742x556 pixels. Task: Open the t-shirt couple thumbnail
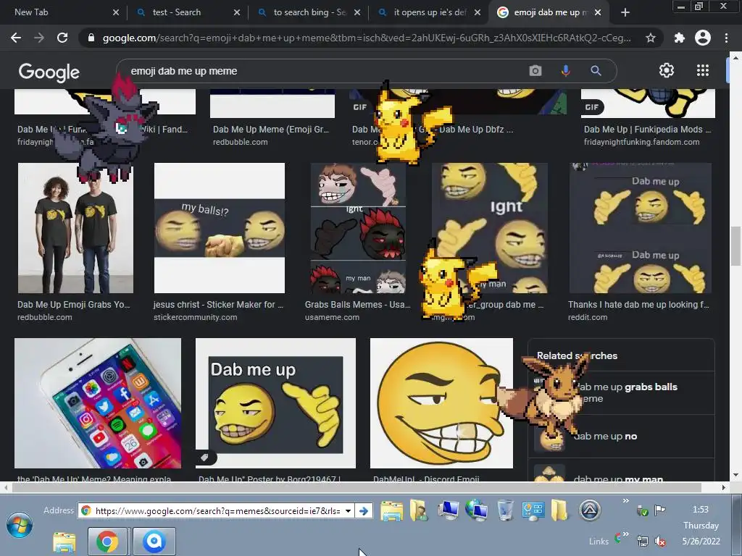75,228
